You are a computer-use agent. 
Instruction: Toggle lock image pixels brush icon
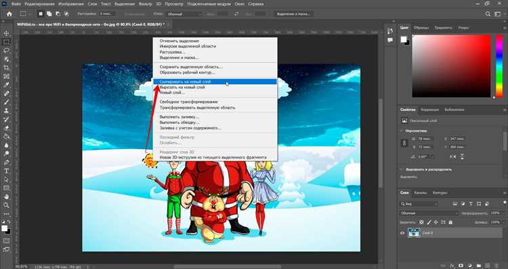pyautogui.click(x=429, y=222)
